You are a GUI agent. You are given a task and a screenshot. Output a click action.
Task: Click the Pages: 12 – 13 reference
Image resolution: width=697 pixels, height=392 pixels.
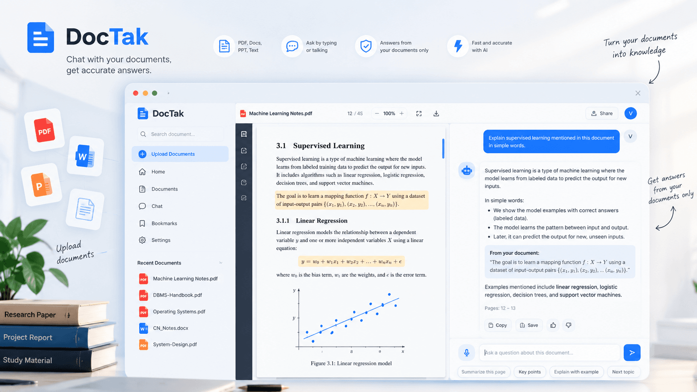tap(500, 308)
